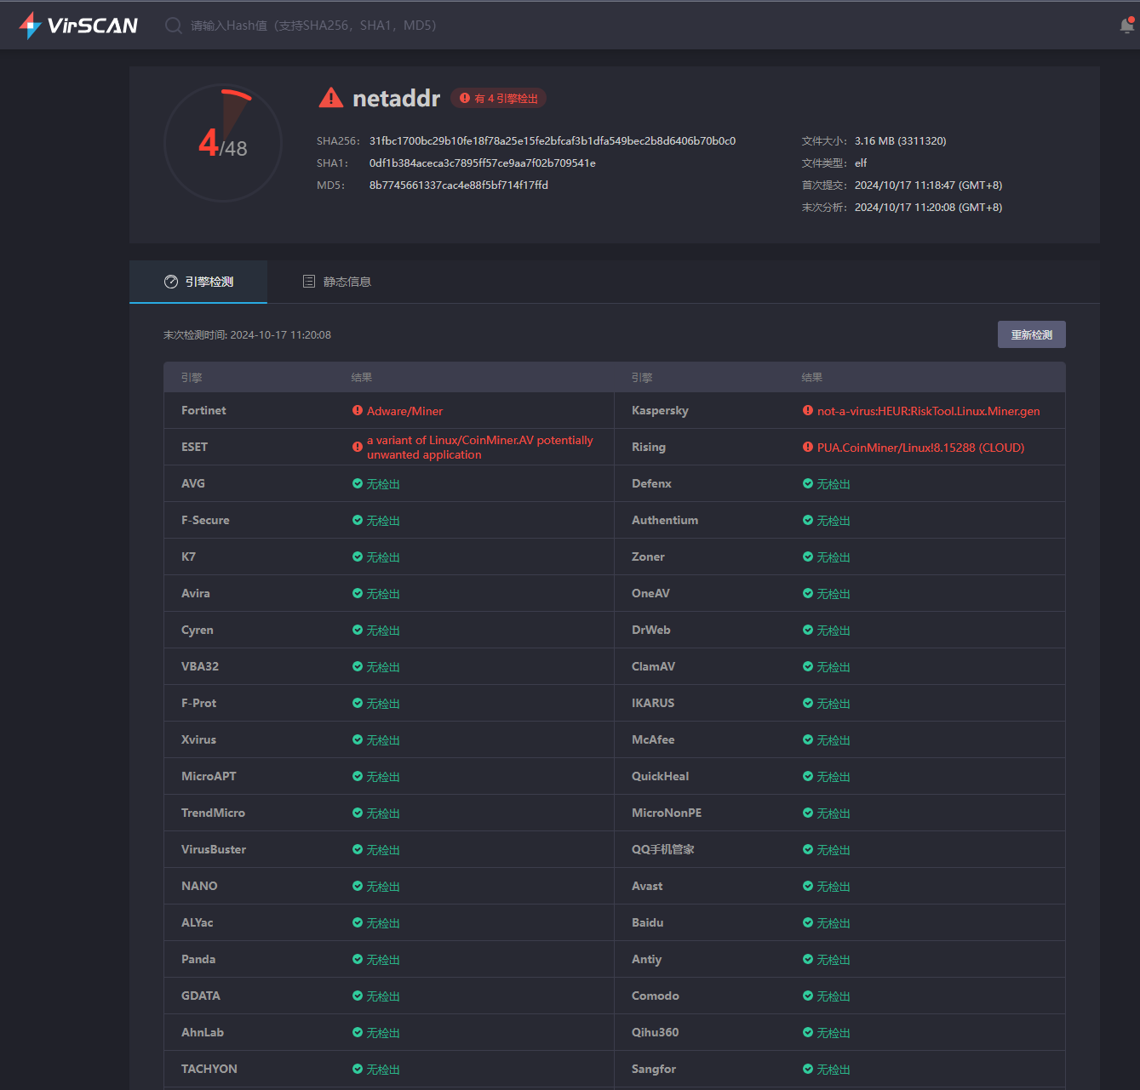Click the PUA.CoinMiner/Linux!8.15288 (CLOUD) result
This screenshot has width=1140, height=1090.
pos(921,448)
